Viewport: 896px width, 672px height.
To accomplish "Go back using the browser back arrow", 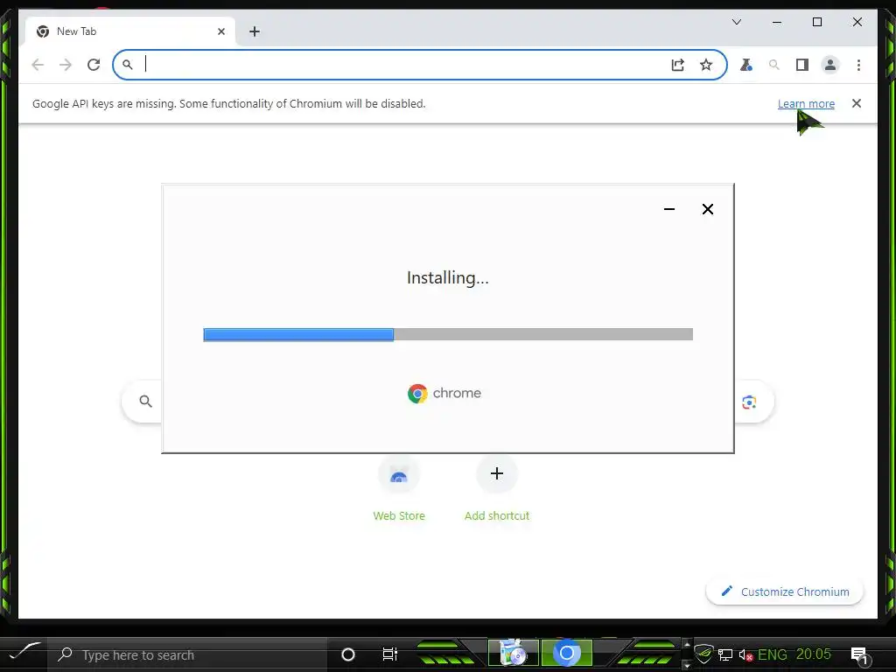I will click(x=38, y=65).
